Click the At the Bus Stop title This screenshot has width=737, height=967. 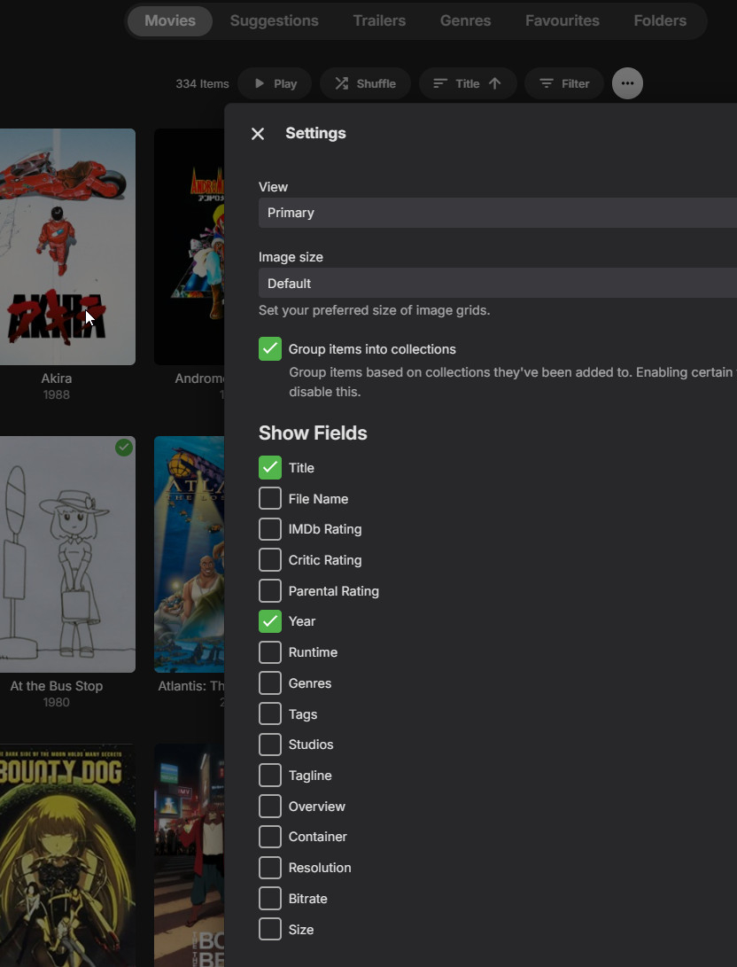coord(56,686)
